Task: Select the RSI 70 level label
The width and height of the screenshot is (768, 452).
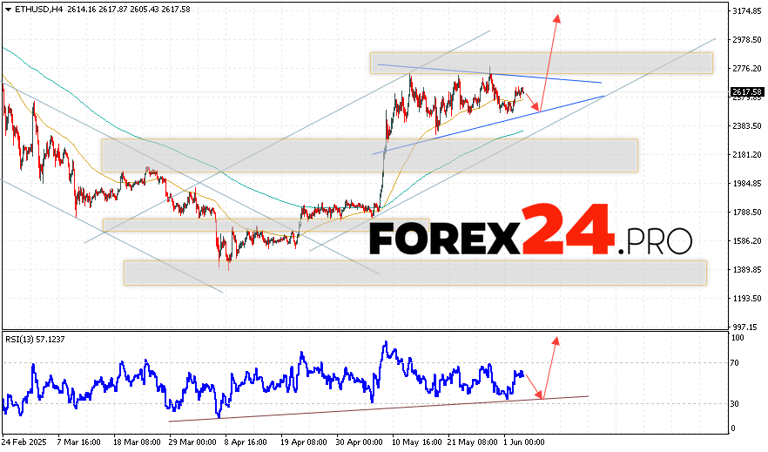Action: [735, 363]
